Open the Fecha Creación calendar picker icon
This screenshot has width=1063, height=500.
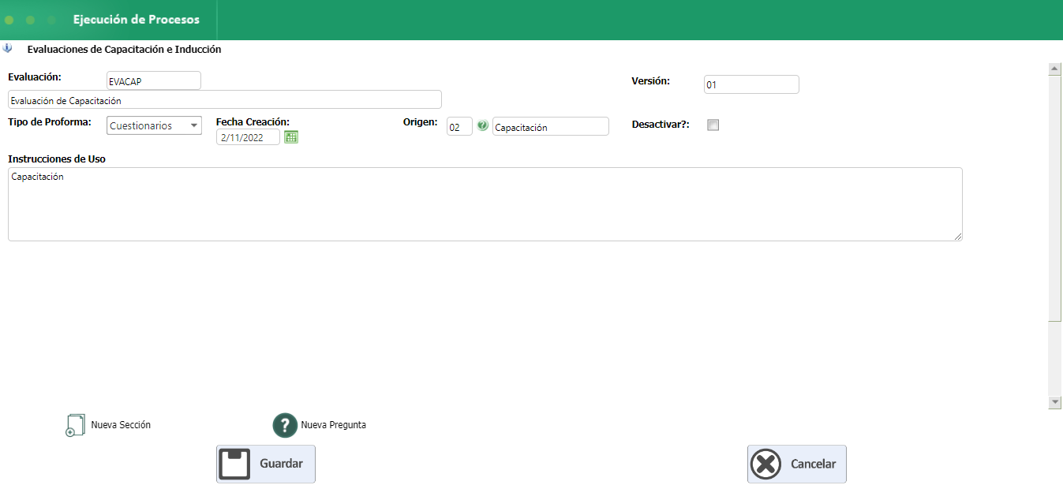(x=291, y=137)
